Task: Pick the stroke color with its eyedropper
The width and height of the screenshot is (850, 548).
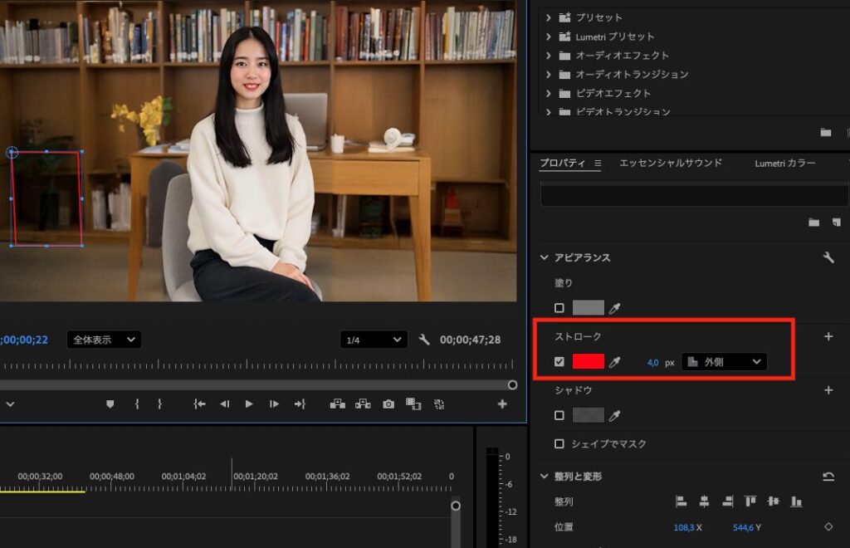Action: [x=615, y=362]
